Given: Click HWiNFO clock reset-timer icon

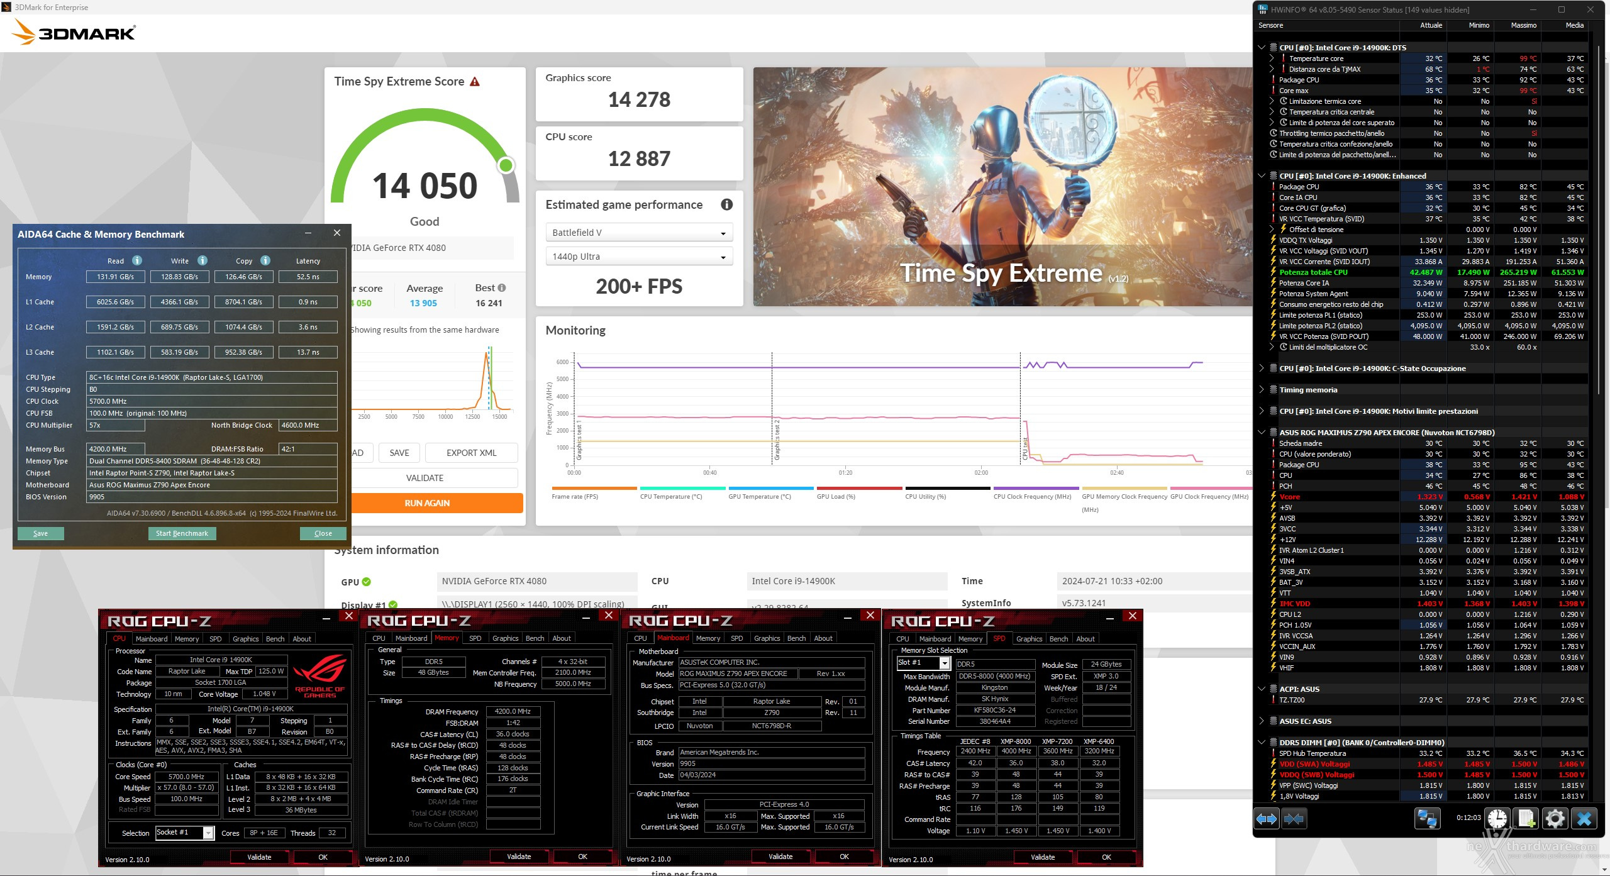Looking at the screenshot, I should 1497,819.
